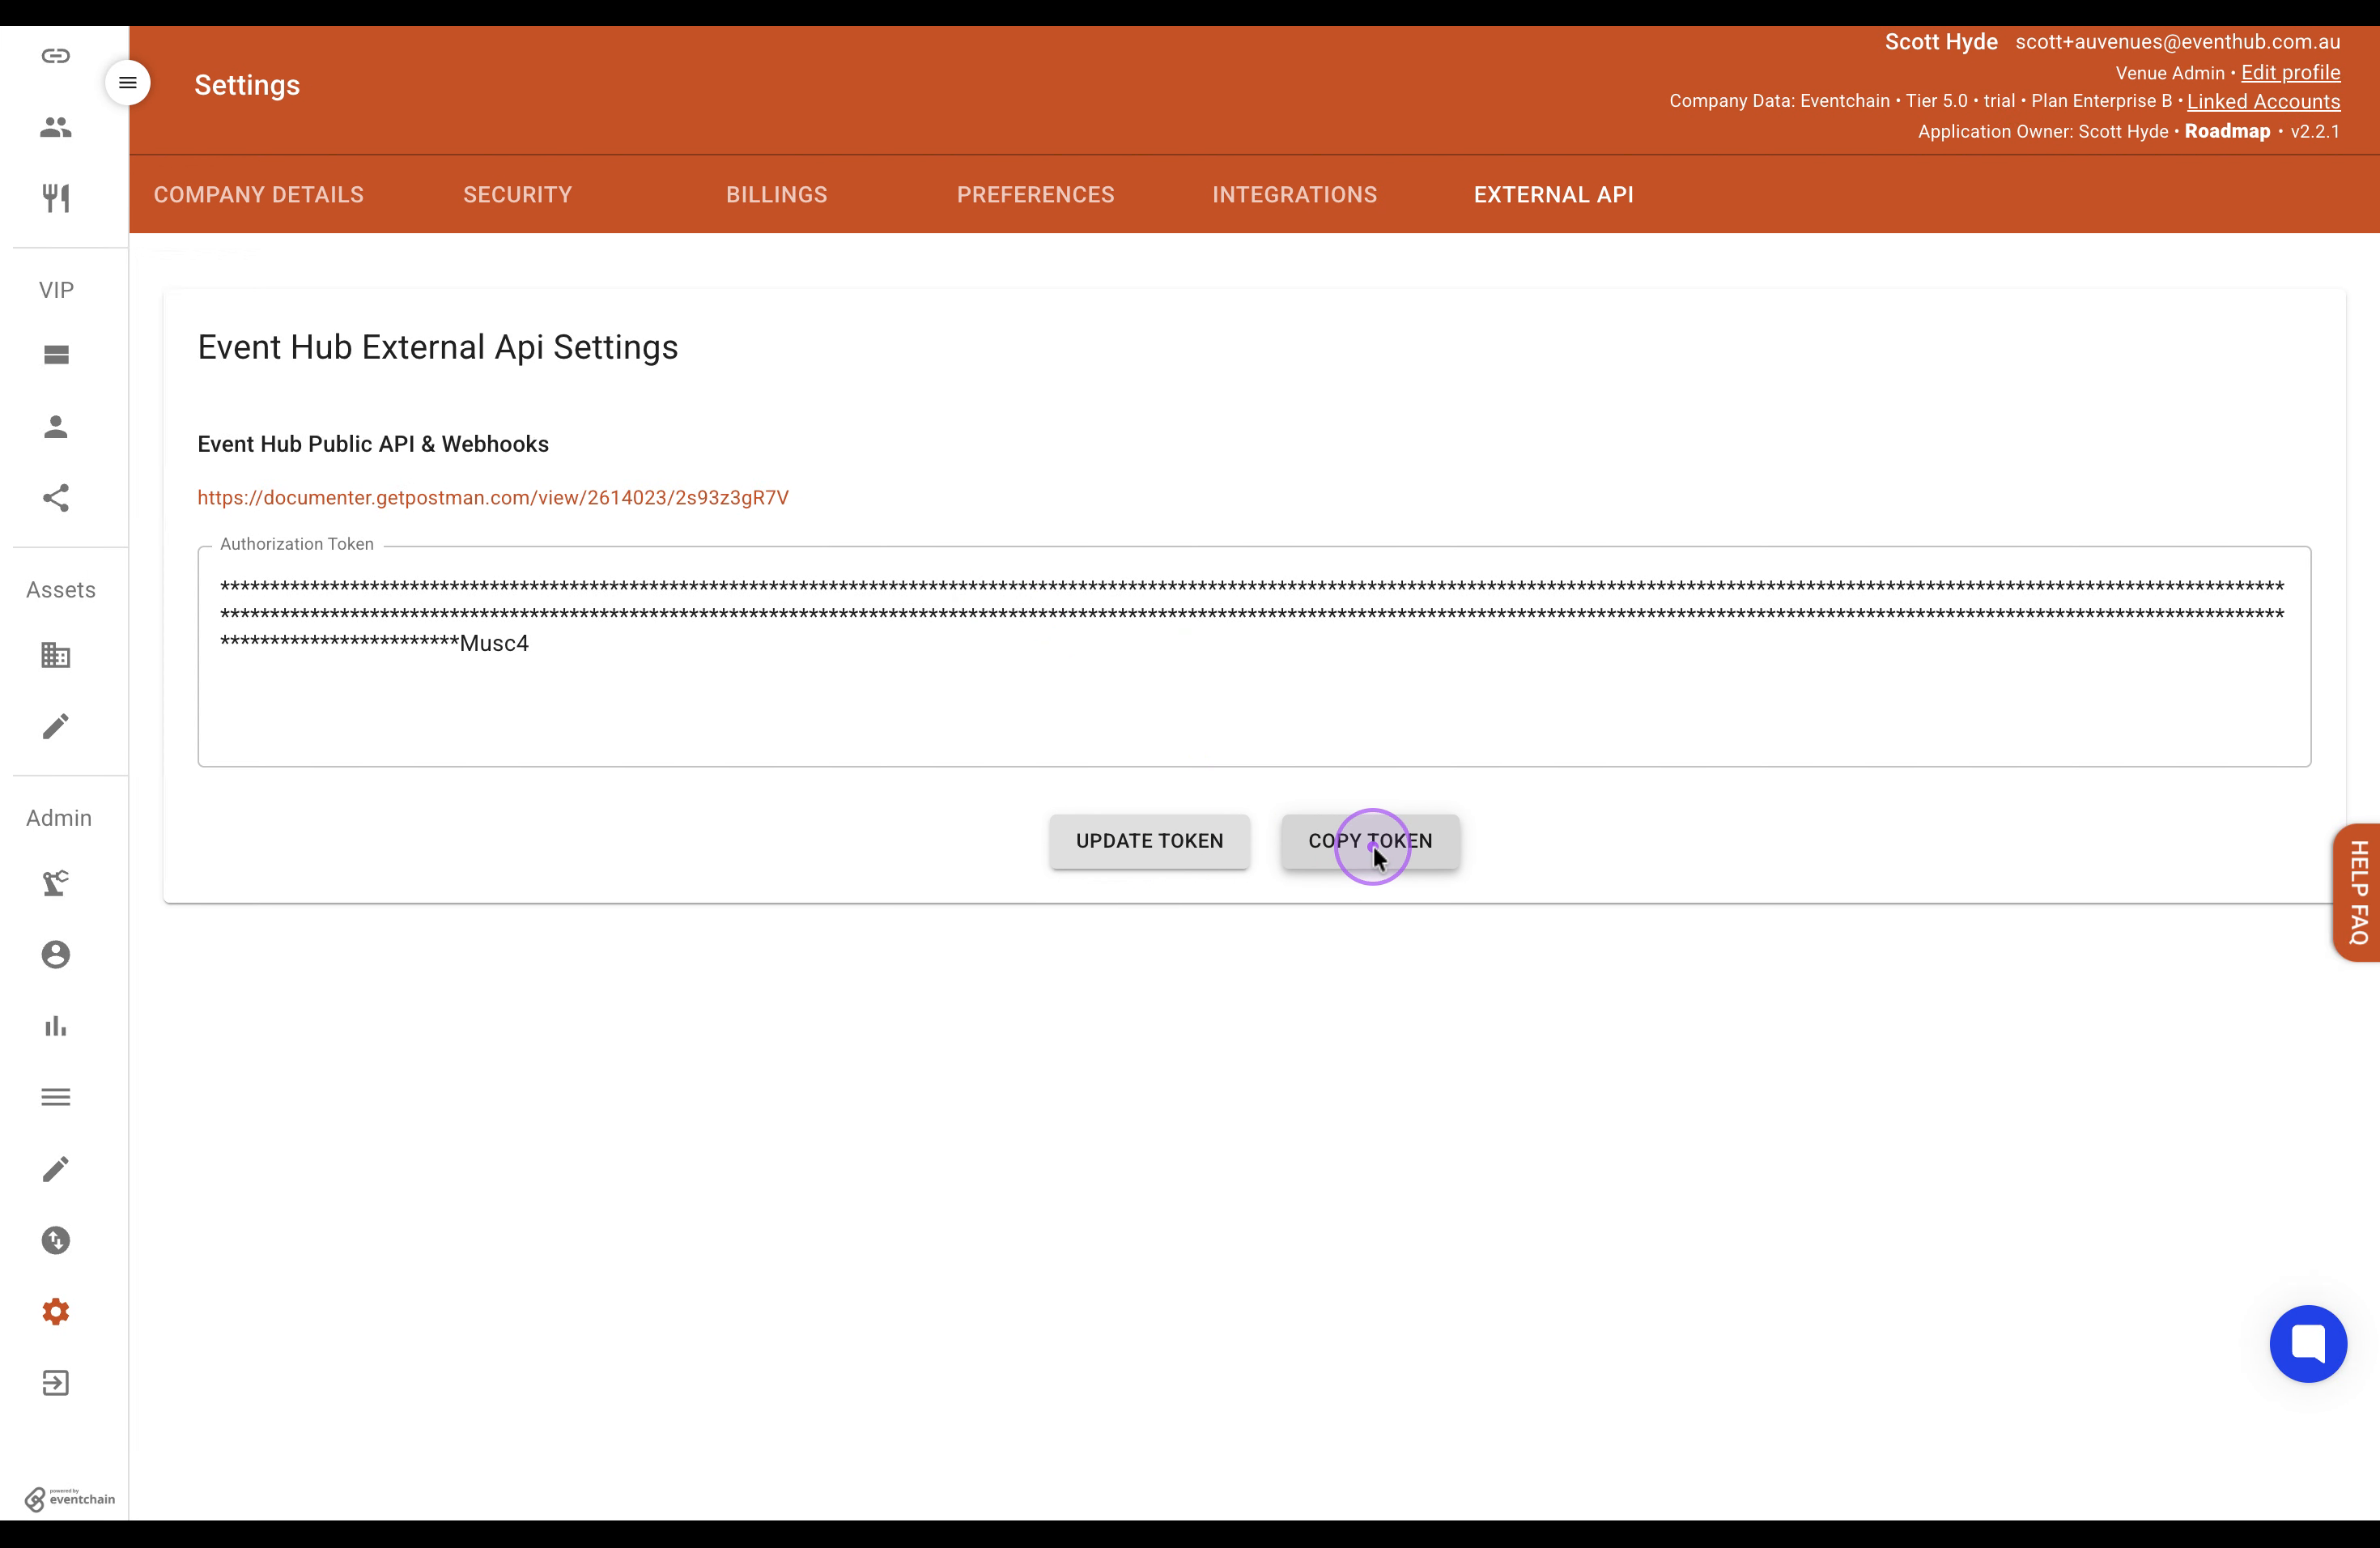Image resolution: width=2380 pixels, height=1548 pixels.
Task: Click the orange settings gear icon
Action: click(56, 1312)
